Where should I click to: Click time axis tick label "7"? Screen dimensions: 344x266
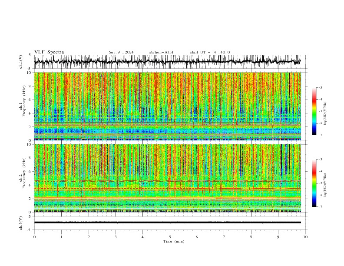pos(224,237)
